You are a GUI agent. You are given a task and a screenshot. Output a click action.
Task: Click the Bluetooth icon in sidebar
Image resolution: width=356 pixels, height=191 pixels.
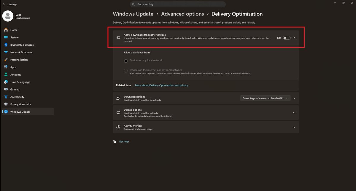click(x=6, y=45)
